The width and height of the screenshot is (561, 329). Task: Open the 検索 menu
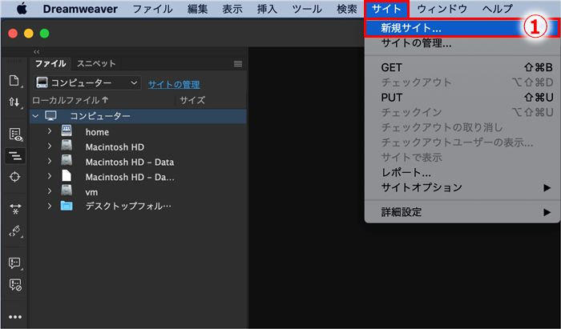(x=347, y=9)
